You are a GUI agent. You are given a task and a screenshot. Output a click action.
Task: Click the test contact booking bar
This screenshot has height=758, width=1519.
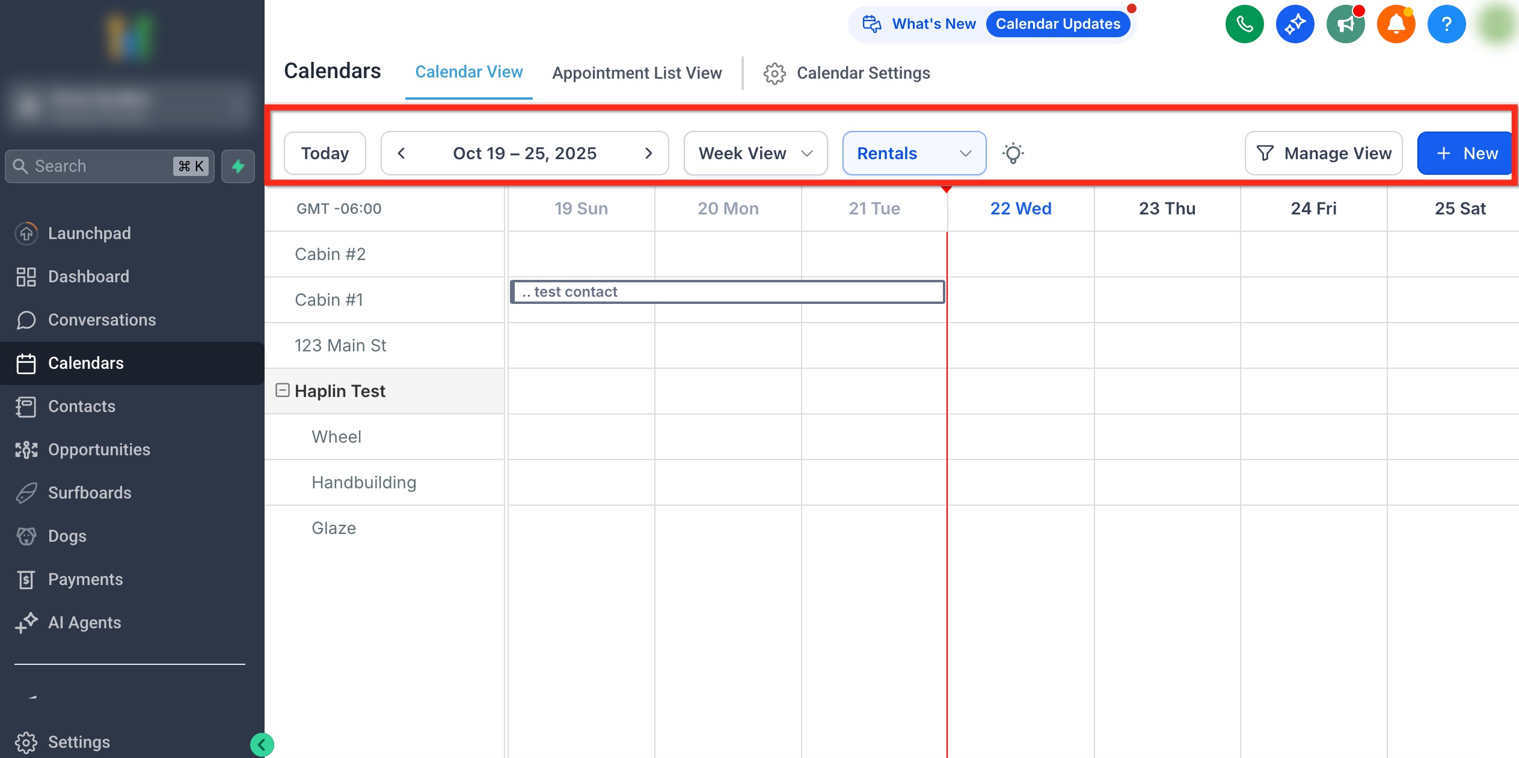(x=727, y=292)
